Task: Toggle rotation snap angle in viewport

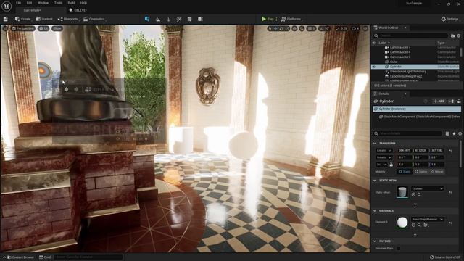Action: 324,28
